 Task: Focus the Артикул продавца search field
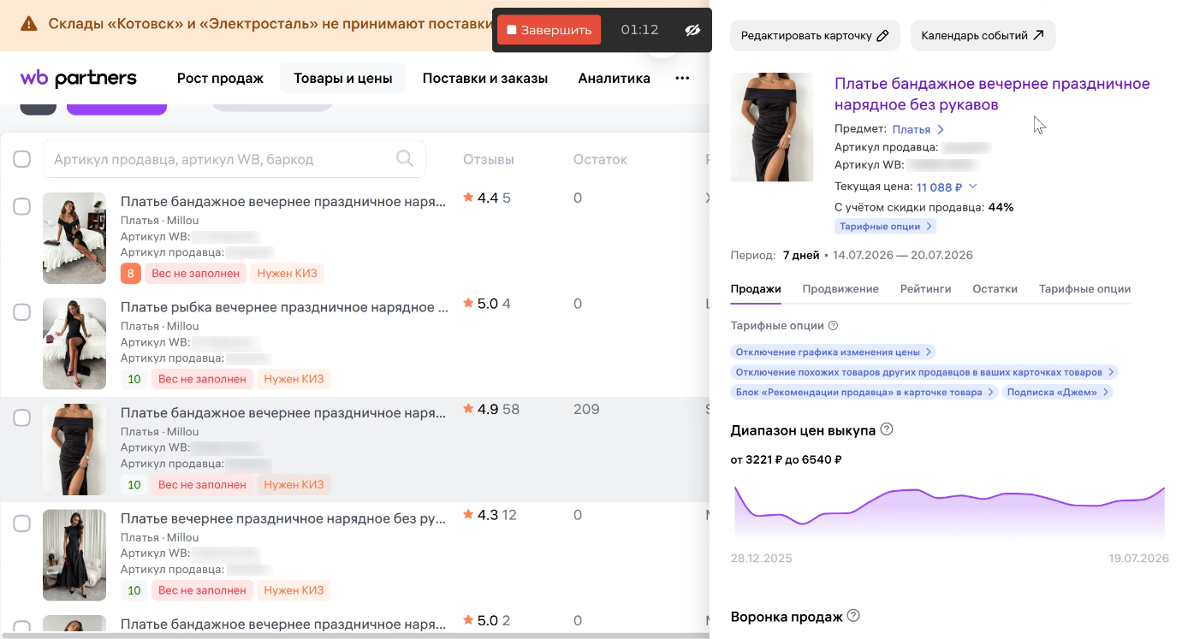pos(234,159)
